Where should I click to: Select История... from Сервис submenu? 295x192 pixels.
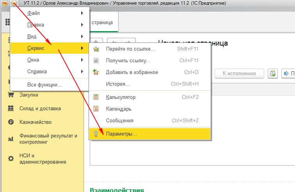[118, 84]
